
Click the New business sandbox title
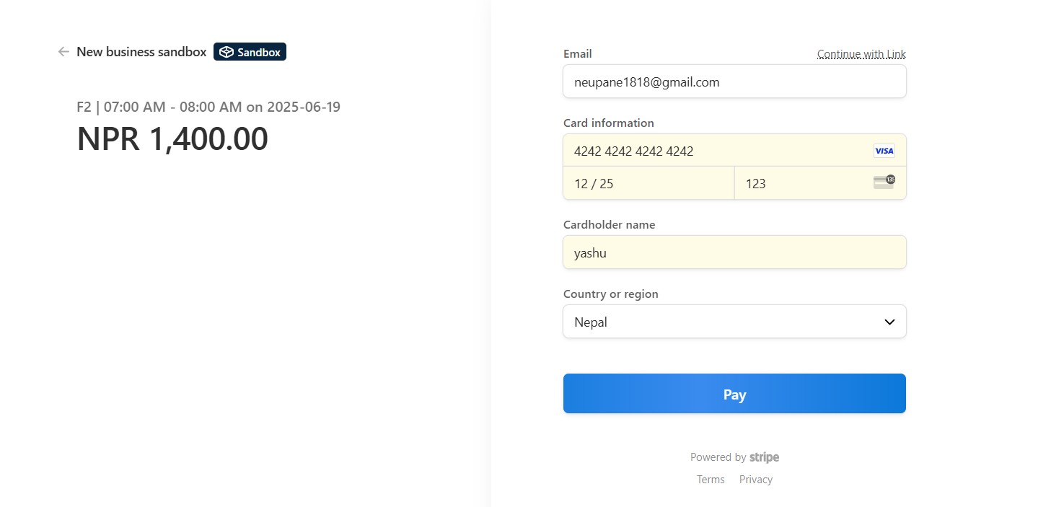(x=141, y=52)
